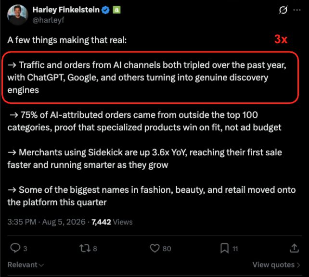Open Harley Finkelstein's profile picture
The height and width of the screenshot is (277, 309).
tap(17, 15)
